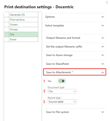Toggle the Save to Attachments Yes switch
The height and width of the screenshot is (121, 110).
pos(62,81)
